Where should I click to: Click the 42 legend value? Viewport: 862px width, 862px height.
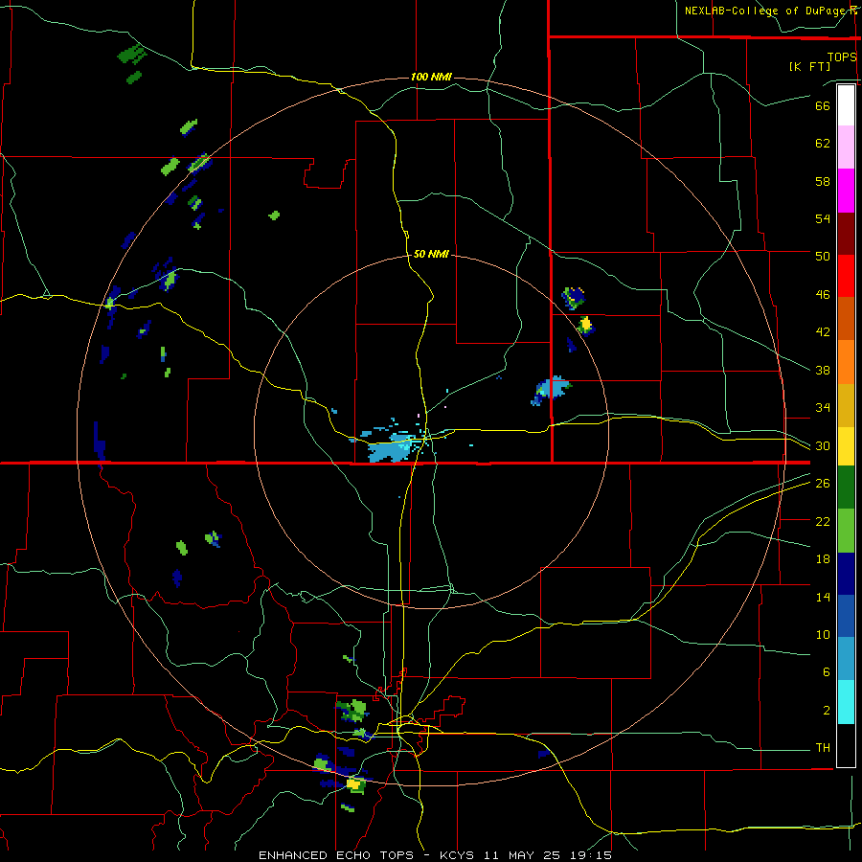pos(823,332)
